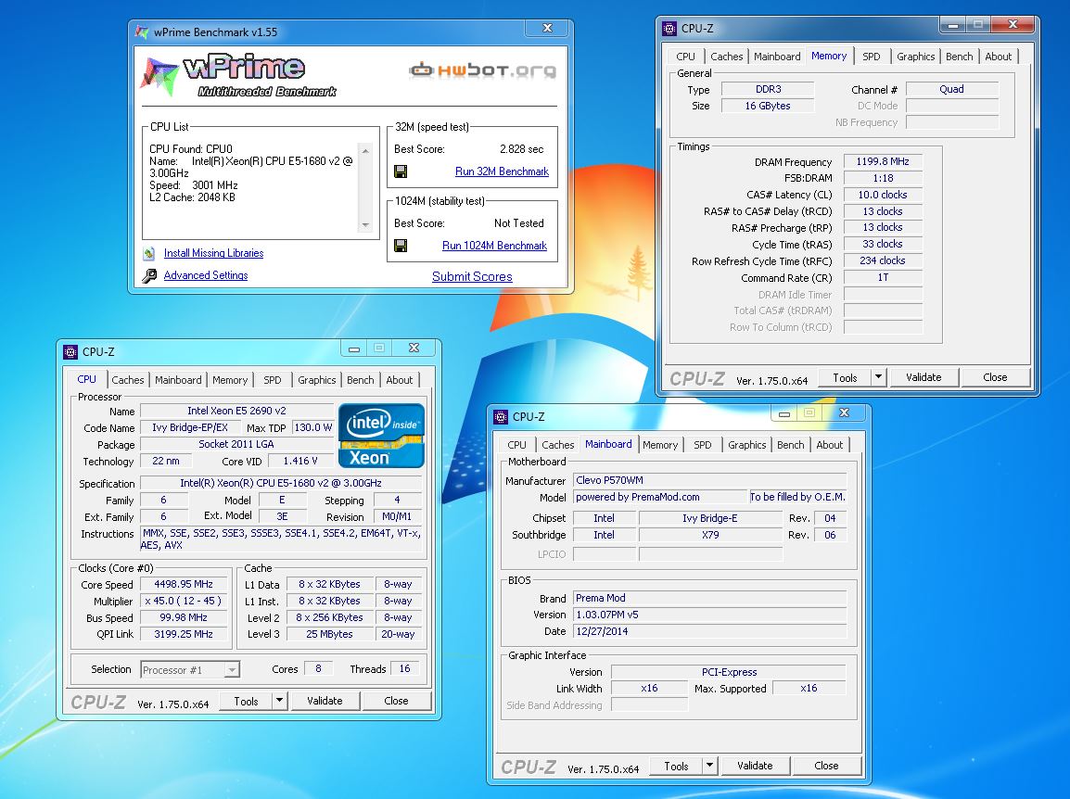
Task: Minimize the CPU-Z Mainboard window
Action: (784, 413)
